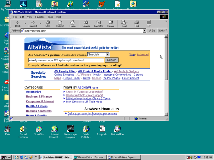Click the AltaVista Search button
The image size is (214, 160).
pos(112,60)
